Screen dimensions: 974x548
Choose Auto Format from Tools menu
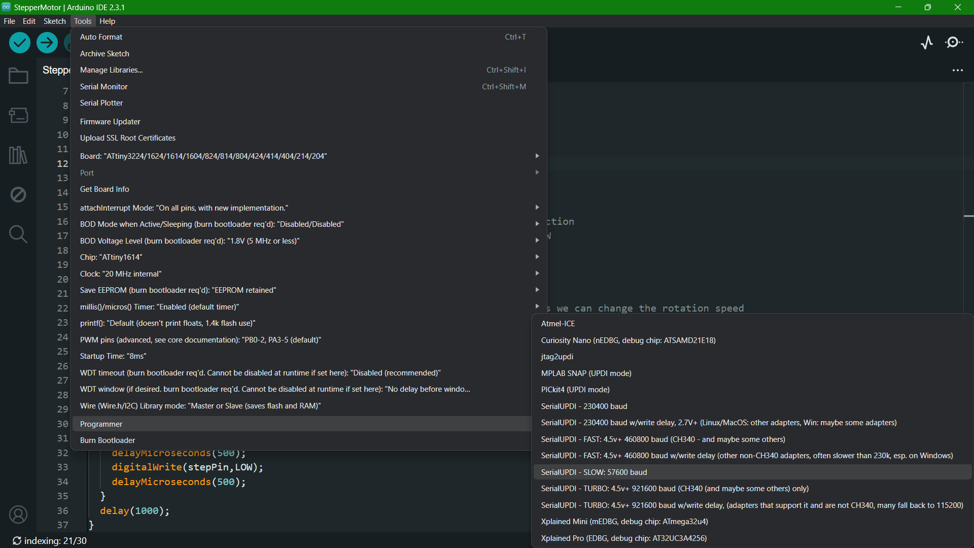pos(308,37)
